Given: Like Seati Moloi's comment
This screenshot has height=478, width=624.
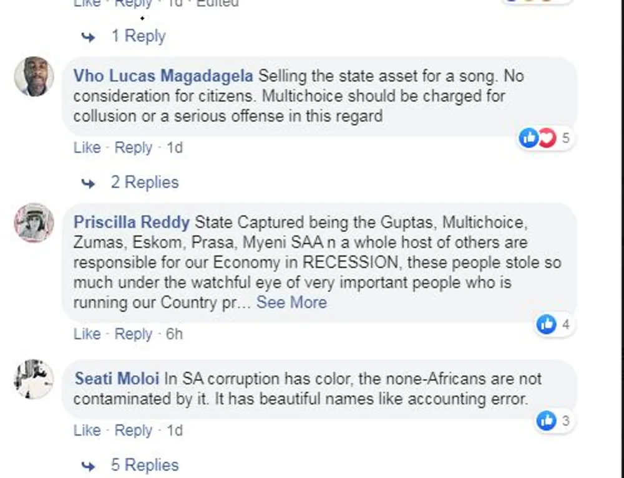Looking at the screenshot, I should point(87,431).
